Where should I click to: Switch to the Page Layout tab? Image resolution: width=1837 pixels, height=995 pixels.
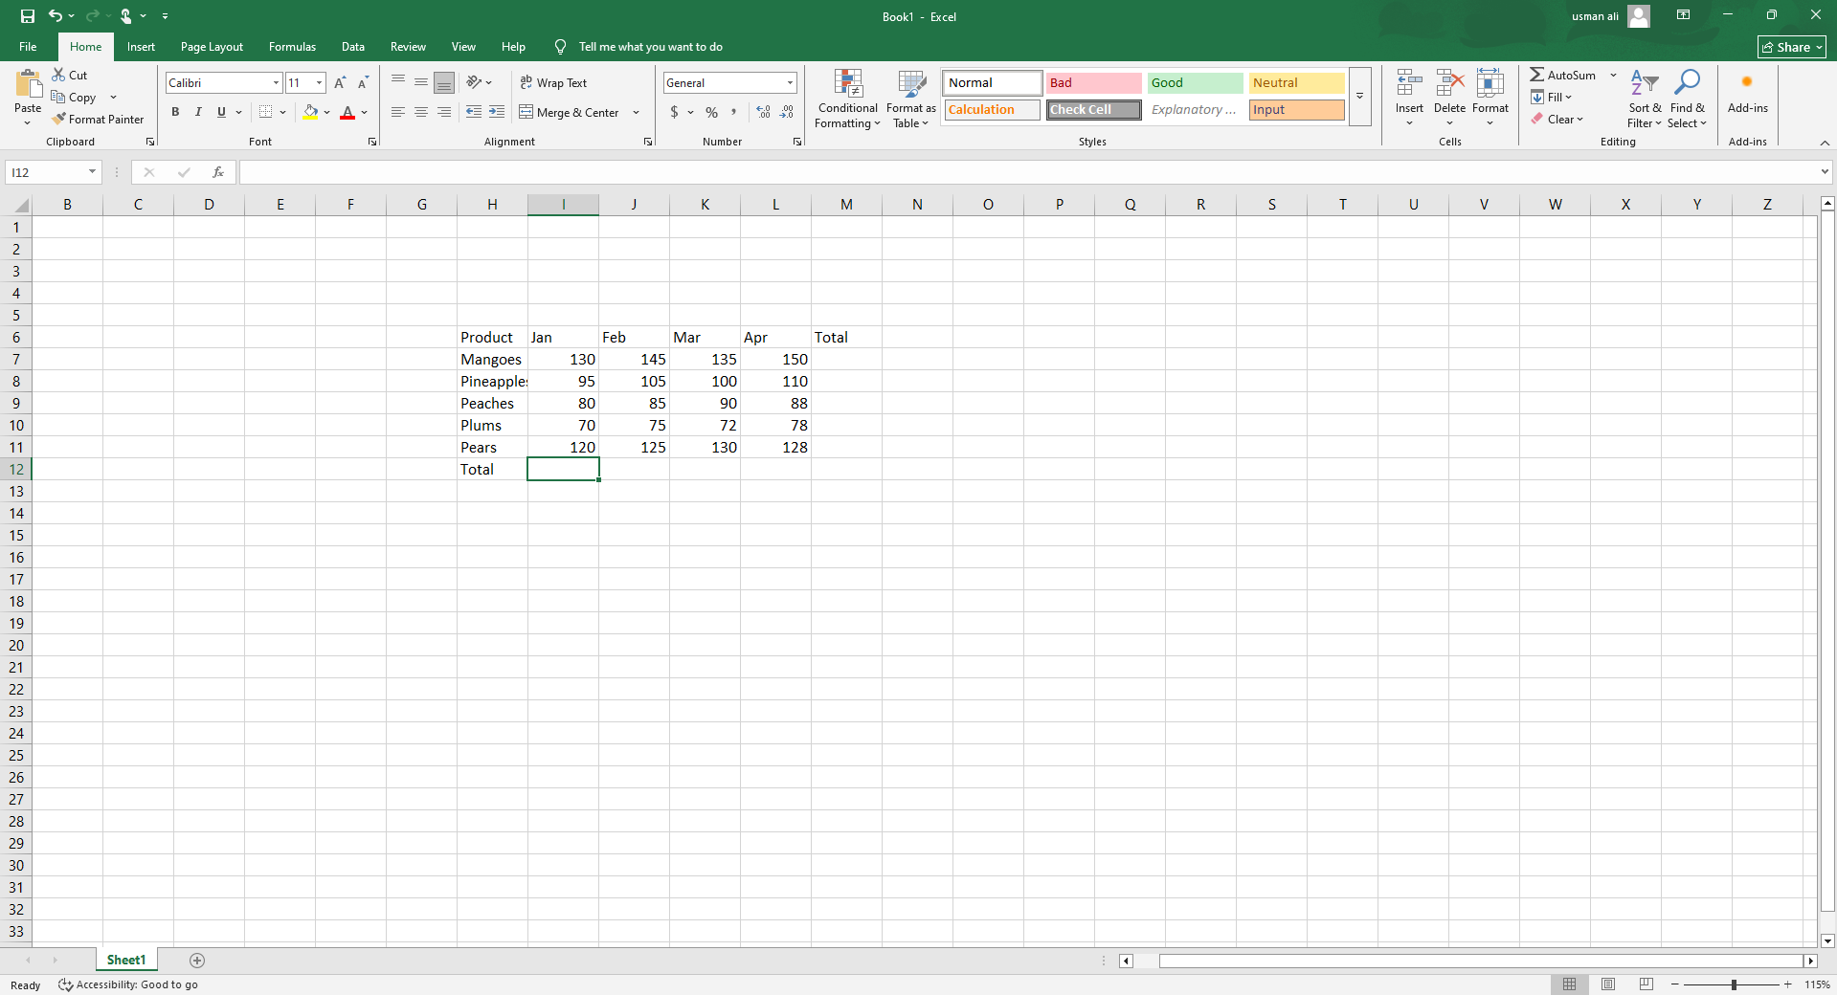pyautogui.click(x=212, y=47)
